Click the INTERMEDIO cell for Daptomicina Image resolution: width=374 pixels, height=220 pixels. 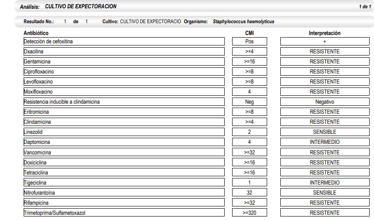click(x=325, y=142)
